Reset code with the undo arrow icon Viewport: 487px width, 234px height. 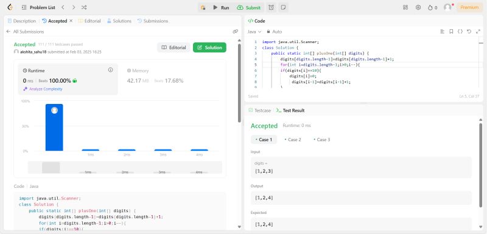point(469,32)
